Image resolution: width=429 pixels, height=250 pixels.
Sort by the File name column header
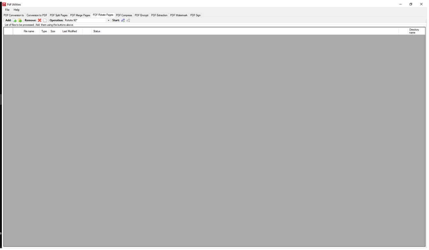(29, 31)
